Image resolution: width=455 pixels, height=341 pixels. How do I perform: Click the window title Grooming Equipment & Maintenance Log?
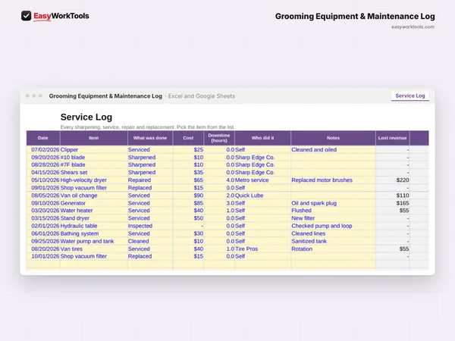pos(105,96)
